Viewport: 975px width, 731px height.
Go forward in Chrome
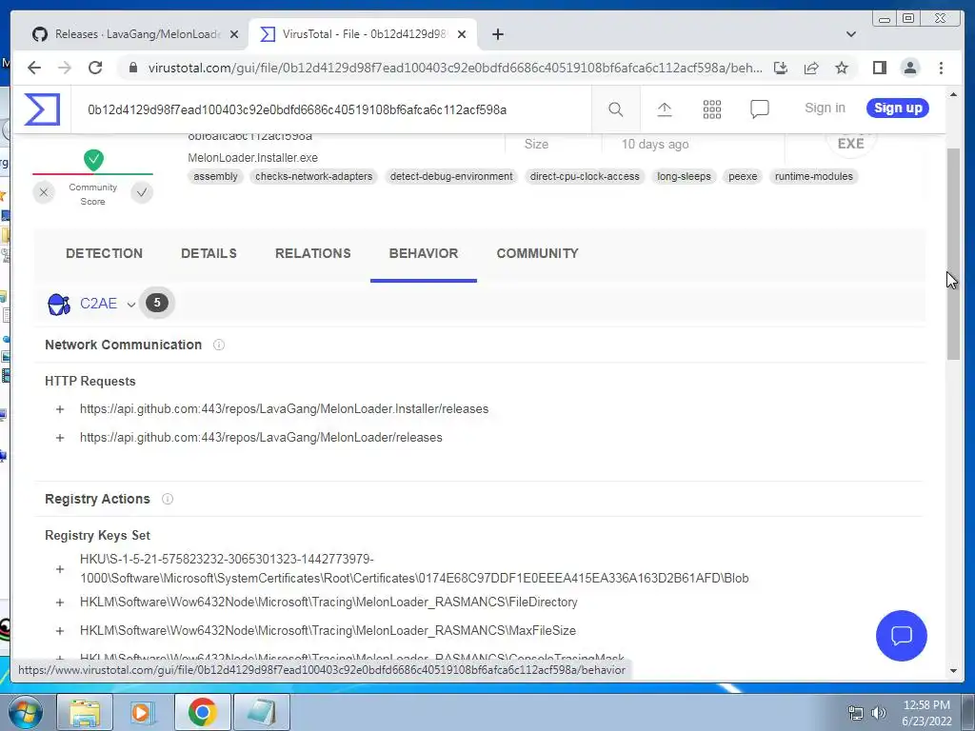(x=65, y=68)
